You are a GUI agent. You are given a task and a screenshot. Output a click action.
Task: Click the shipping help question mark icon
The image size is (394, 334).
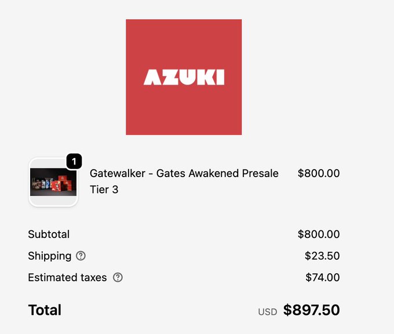[81, 256]
